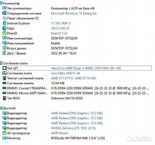155x145 pixels.
Task: Click the Системная память RAM icon
Action: coord(4,83)
